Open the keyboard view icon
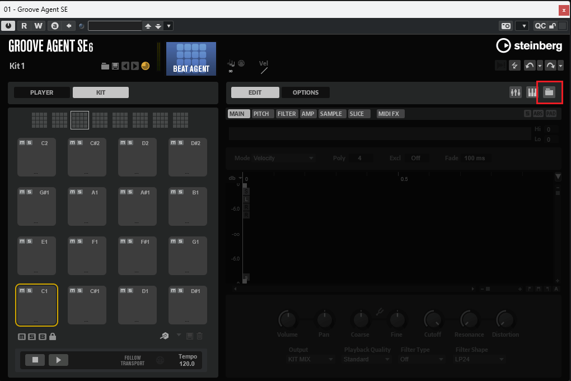Viewport: 571px width, 381px height. [532, 92]
